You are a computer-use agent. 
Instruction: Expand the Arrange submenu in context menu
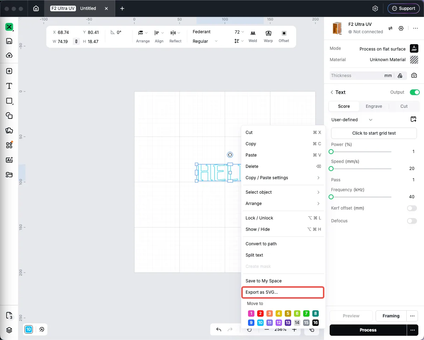pyautogui.click(x=283, y=204)
